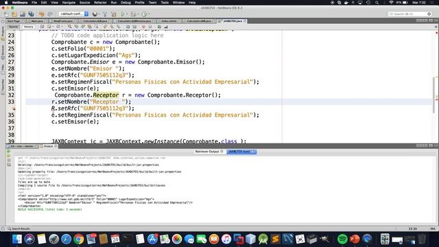
Task: Open App Store from the Dock
Action: (x=152, y=239)
